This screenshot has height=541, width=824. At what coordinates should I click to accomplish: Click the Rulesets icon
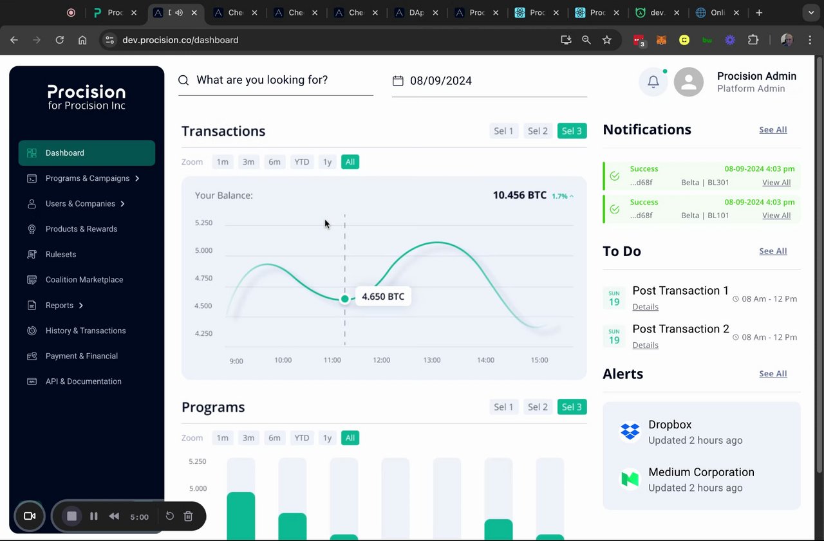click(x=32, y=255)
